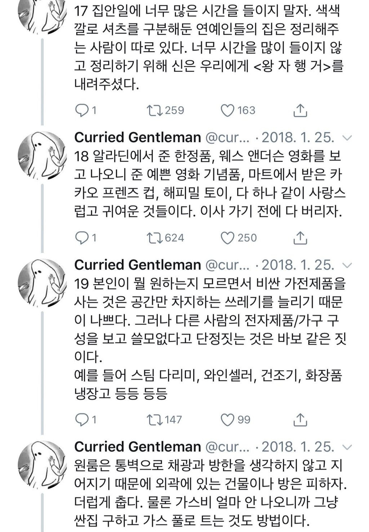Viewport: 369px width, 532px height.
Task: Share tweet 19 about expensive appliances
Action: pos(300,420)
